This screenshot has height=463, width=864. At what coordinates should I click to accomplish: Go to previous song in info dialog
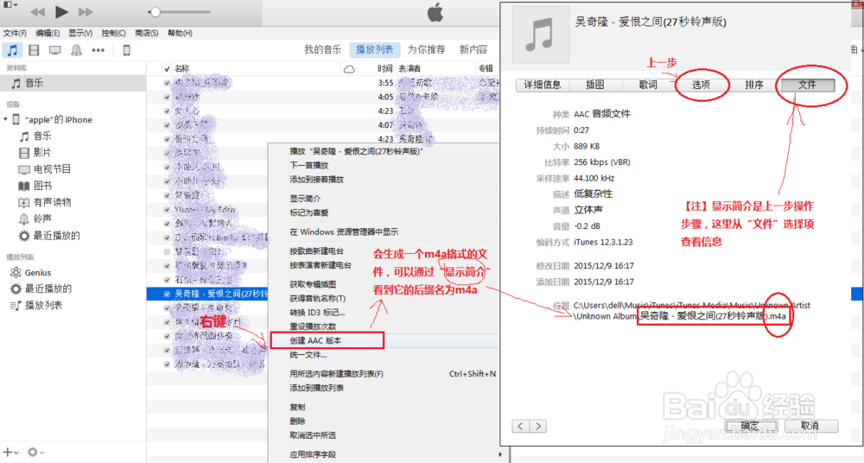pyautogui.click(x=521, y=426)
